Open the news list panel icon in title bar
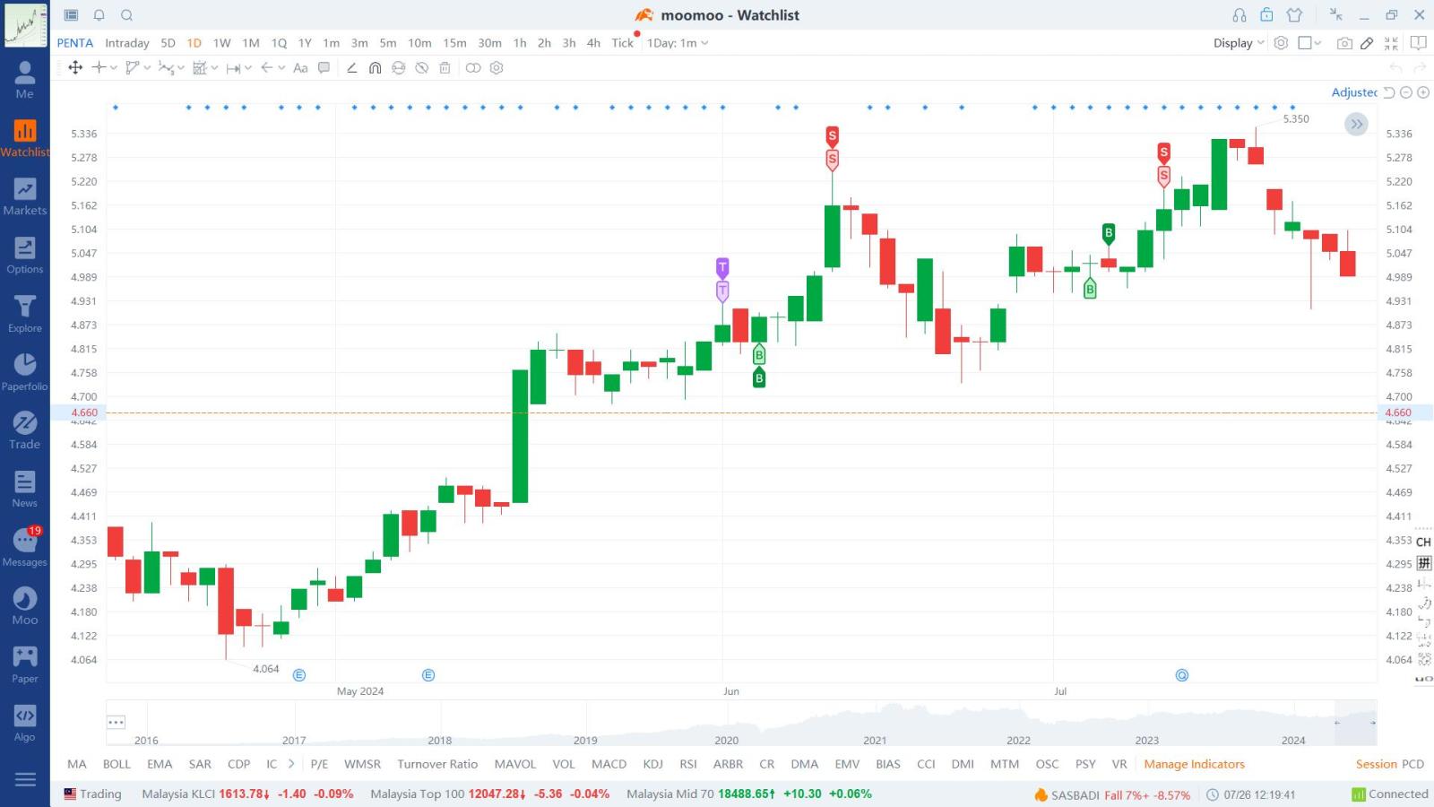1434x807 pixels. click(x=72, y=15)
